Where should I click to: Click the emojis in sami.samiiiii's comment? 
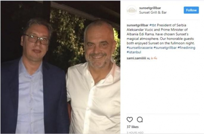point(154,58)
